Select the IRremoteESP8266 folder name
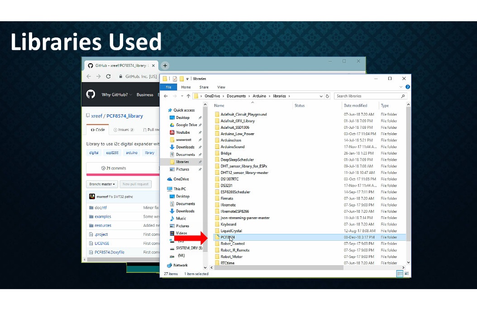The image size is (477, 318). [235, 211]
